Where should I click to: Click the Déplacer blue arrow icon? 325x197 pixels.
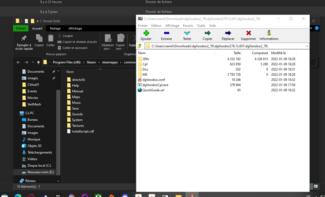click(x=228, y=33)
